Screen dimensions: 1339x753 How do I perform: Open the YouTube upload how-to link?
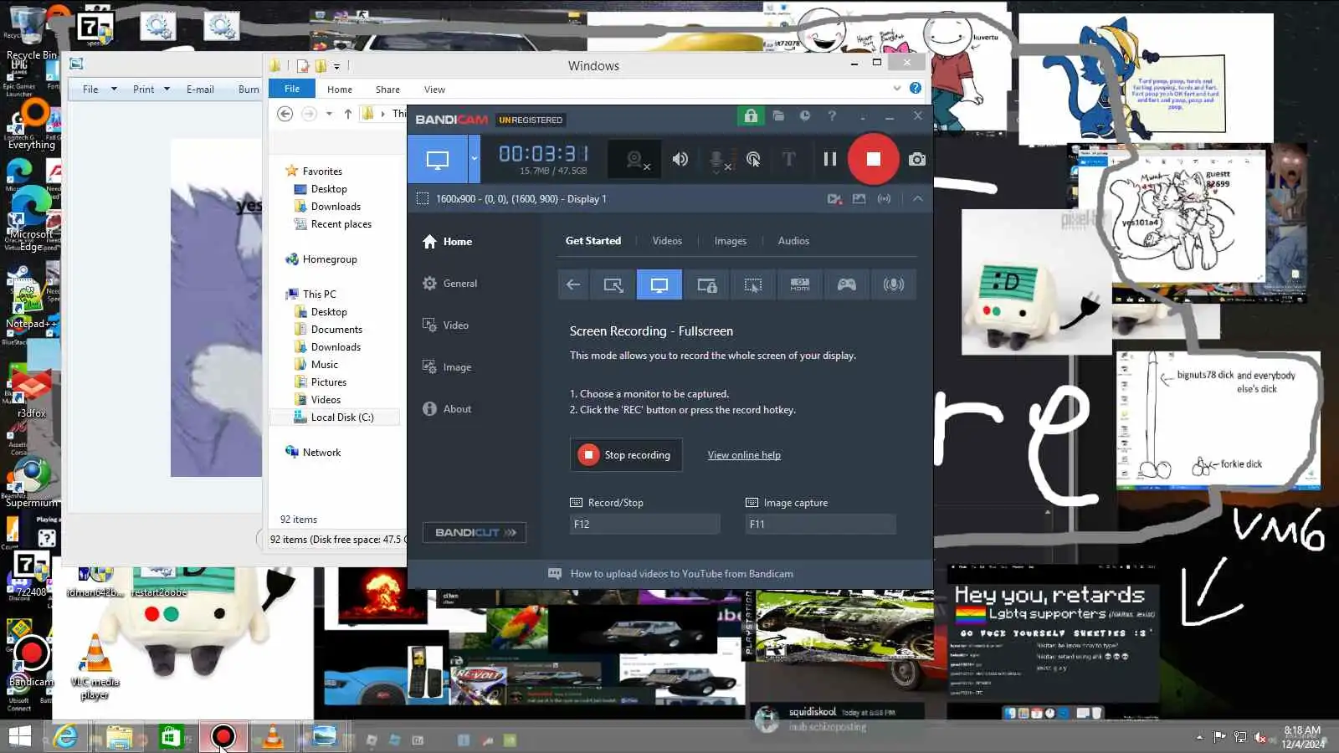coord(682,574)
